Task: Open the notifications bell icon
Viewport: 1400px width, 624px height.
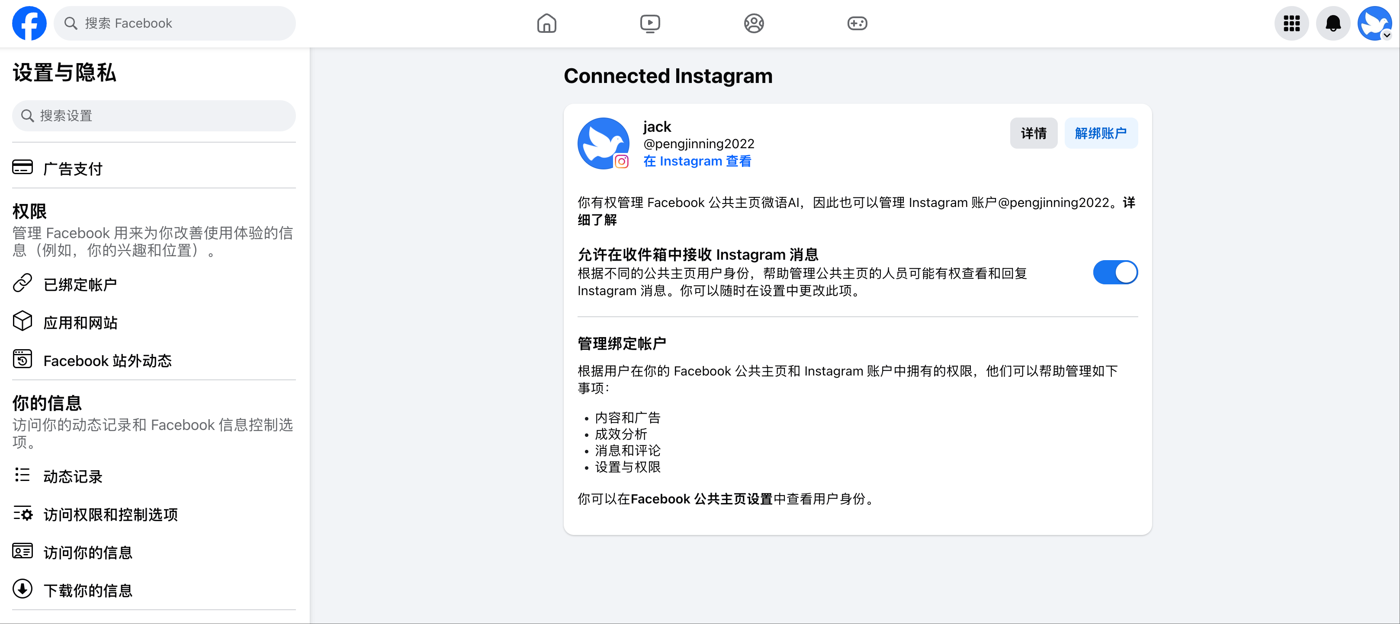Action: pos(1333,23)
